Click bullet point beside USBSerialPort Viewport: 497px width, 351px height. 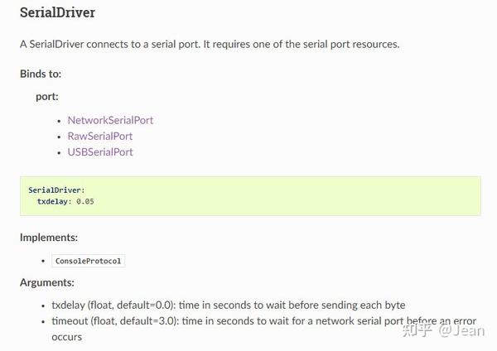click(59, 152)
